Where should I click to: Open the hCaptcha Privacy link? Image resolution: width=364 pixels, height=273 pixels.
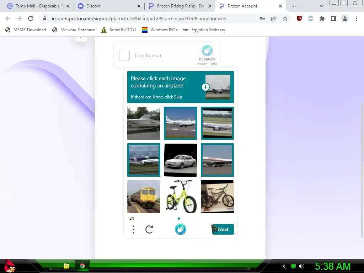tap(202, 64)
